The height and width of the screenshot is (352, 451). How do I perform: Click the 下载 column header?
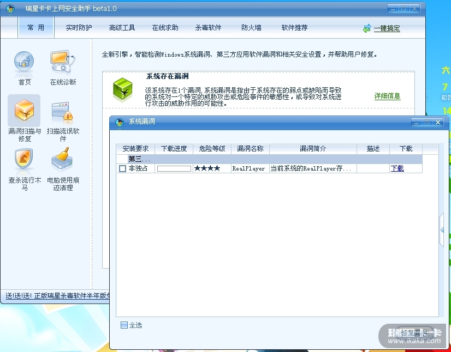click(x=406, y=149)
